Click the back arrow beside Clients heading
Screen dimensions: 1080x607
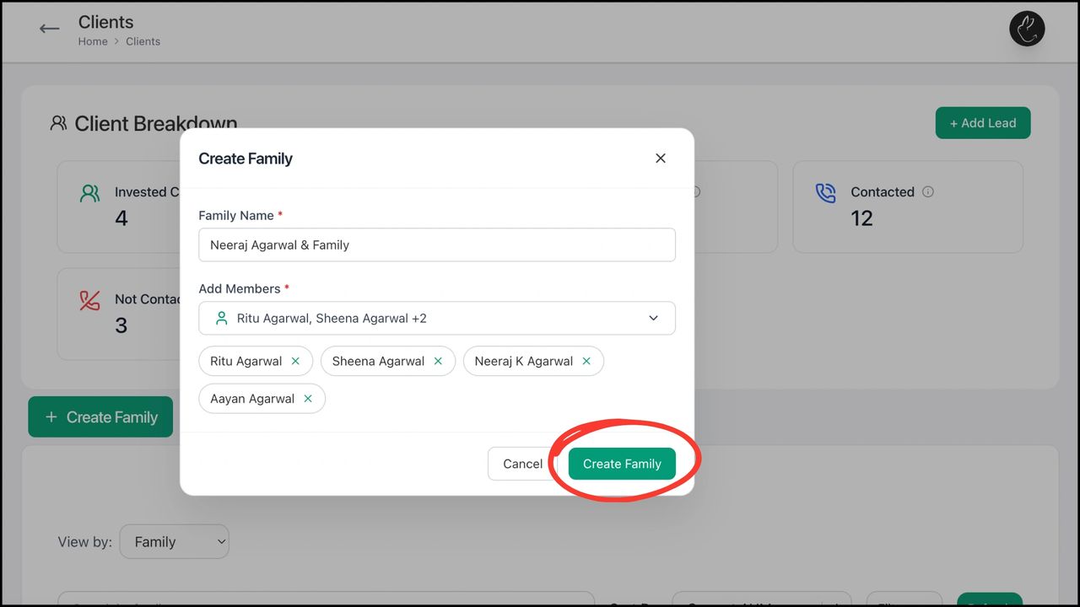[x=49, y=29]
